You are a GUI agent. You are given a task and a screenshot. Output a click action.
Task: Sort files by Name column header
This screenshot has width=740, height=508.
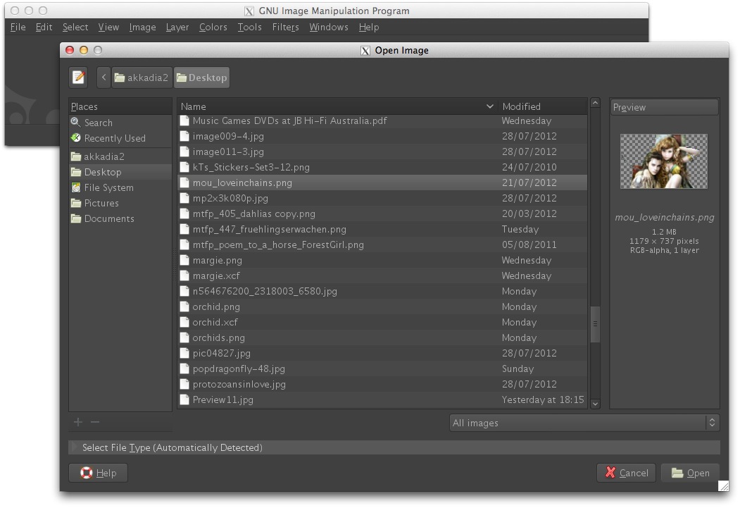click(x=337, y=106)
